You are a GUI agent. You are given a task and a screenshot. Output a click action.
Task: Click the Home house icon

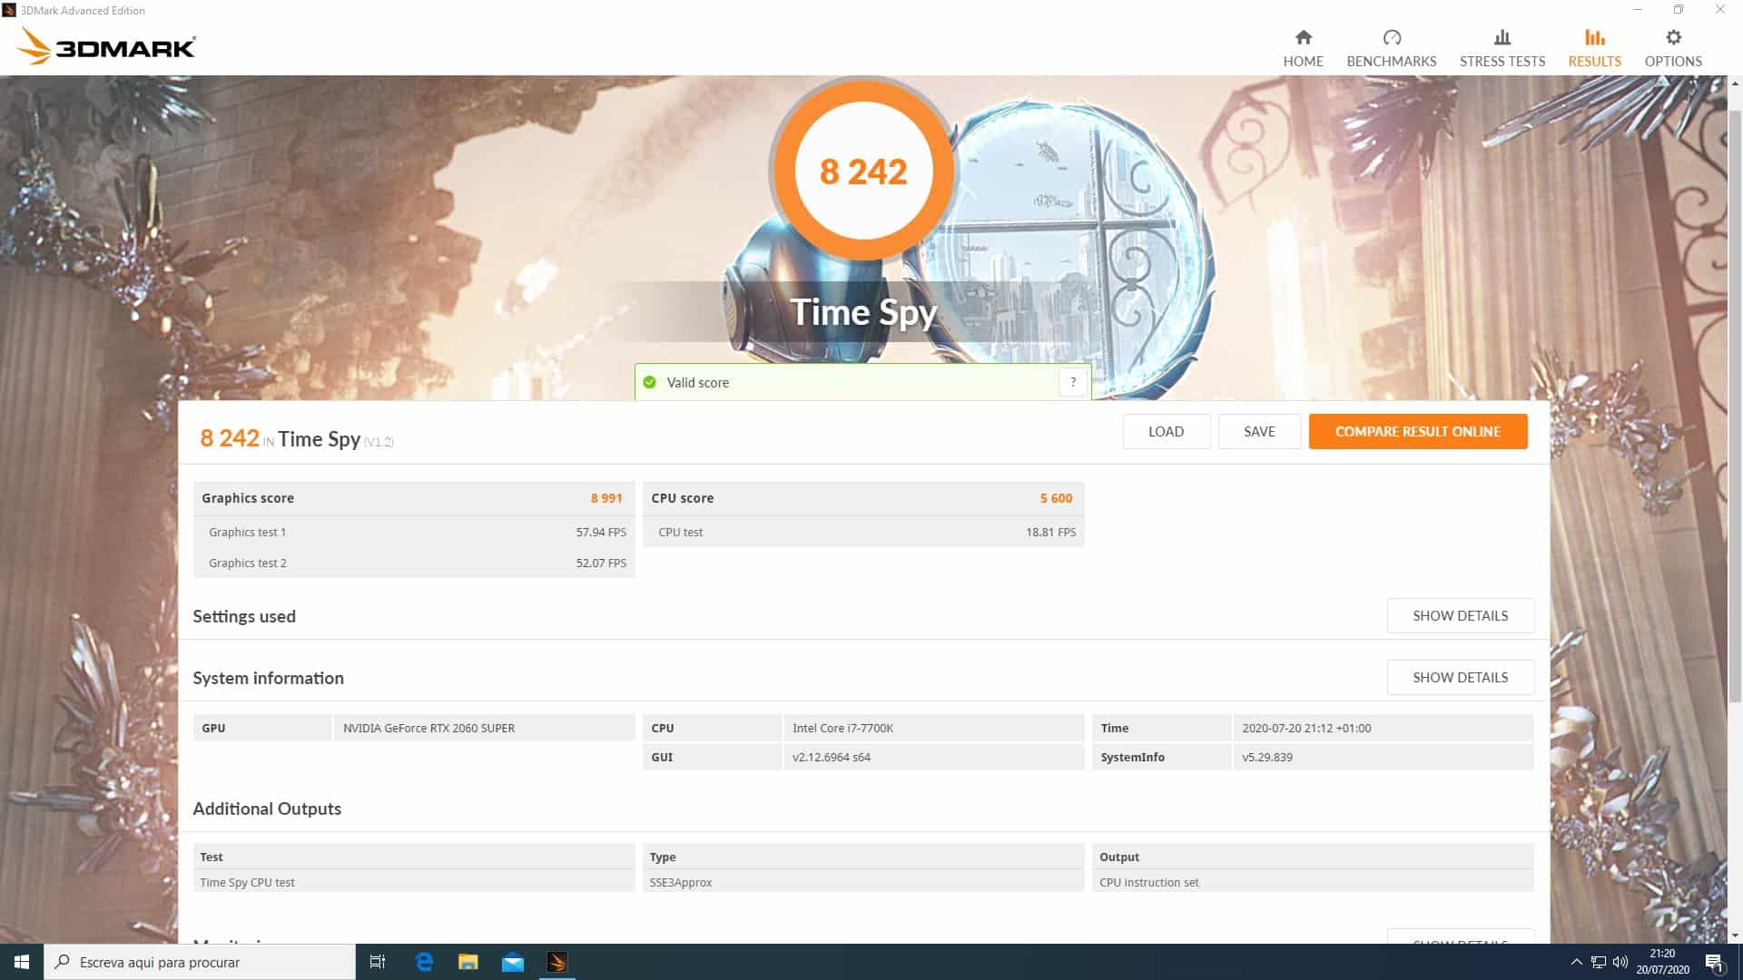tap(1303, 37)
